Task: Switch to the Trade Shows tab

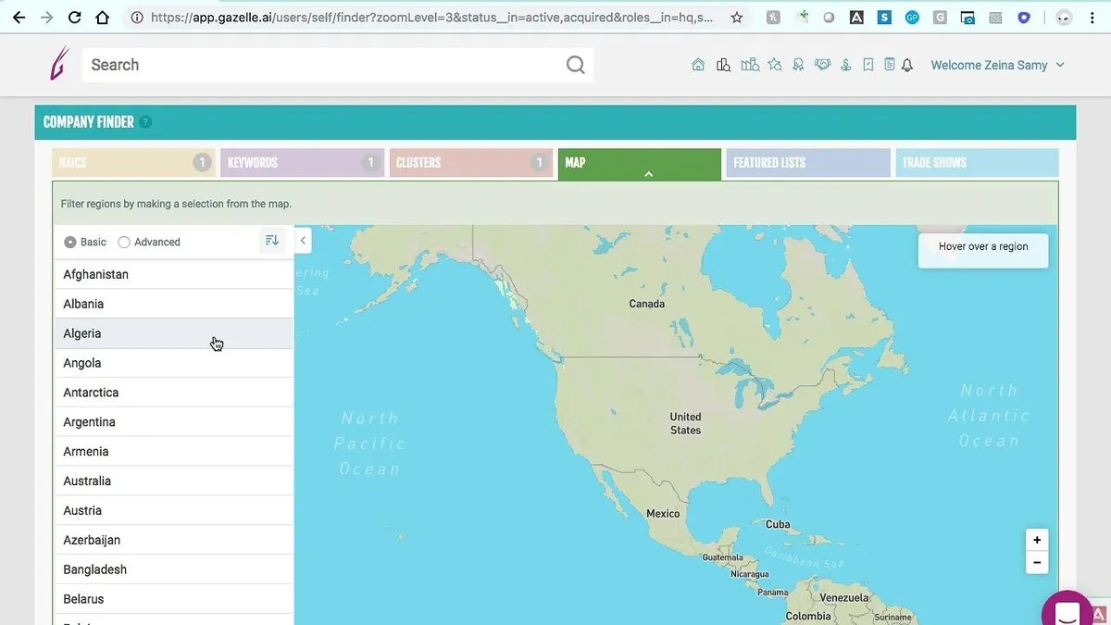Action: coord(977,163)
